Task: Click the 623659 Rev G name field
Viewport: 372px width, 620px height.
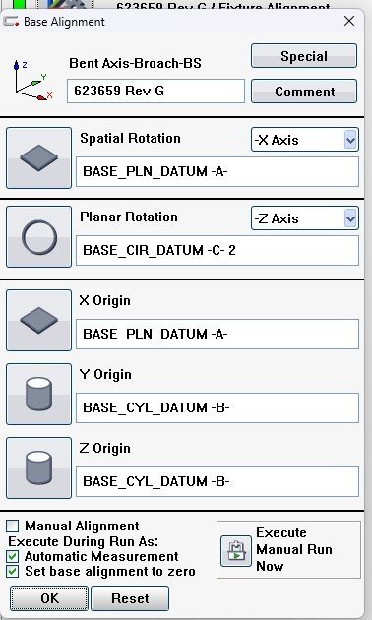Action: point(155,91)
